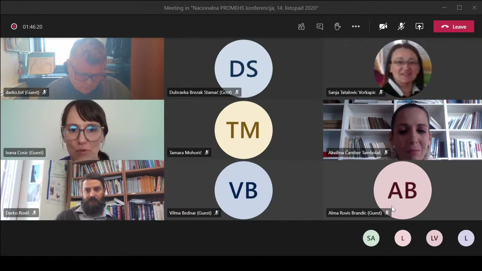Click Sanja Tatalovic Vorkapic profile photo
This screenshot has width=482, height=271.
point(403,69)
